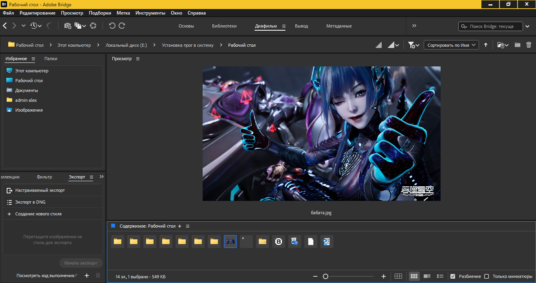536x283 pixels.
Task: Enable the Только миниатюры checkbox
Action: pos(487,276)
